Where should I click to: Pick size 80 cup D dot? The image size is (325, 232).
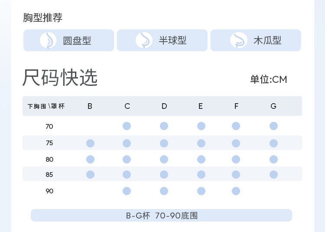(x=164, y=159)
